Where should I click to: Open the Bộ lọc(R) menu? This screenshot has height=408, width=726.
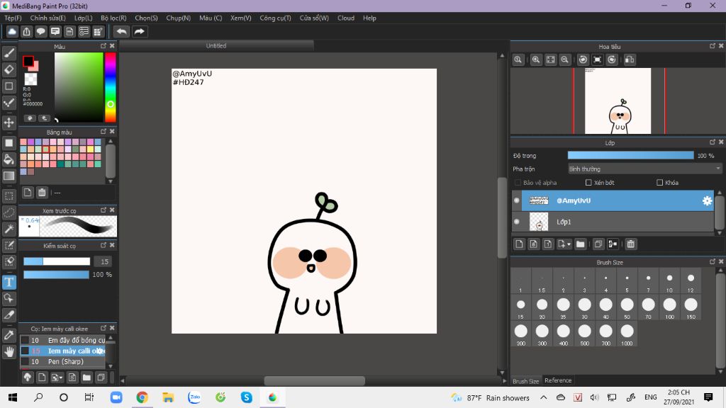pos(113,18)
